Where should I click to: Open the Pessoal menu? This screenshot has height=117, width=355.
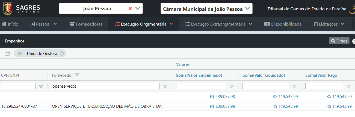(x=44, y=24)
